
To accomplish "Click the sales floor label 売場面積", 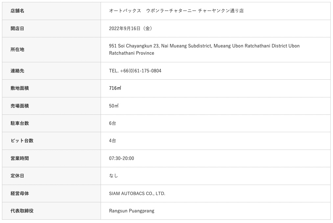I will pos(20,106).
